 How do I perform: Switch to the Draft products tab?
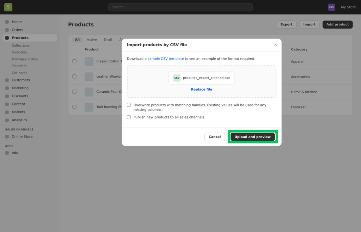coord(108,39)
